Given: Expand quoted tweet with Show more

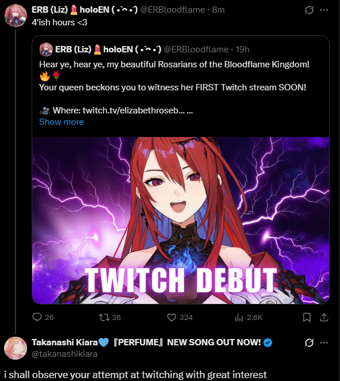Looking at the screenshot, I should tap(62, 122).
